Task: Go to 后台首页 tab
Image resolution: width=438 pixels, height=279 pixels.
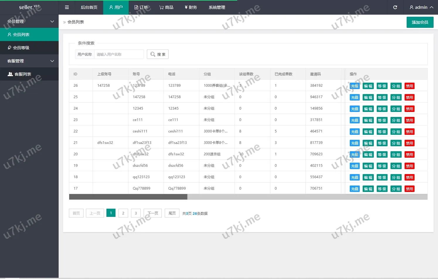Action: pyautogui.click(x=89, y=7)
